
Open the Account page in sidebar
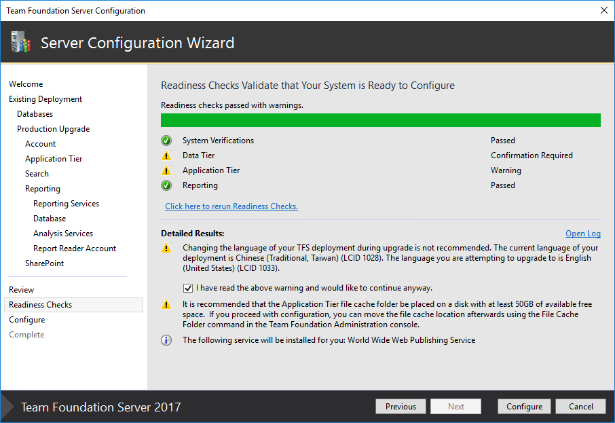pos(41,144)
